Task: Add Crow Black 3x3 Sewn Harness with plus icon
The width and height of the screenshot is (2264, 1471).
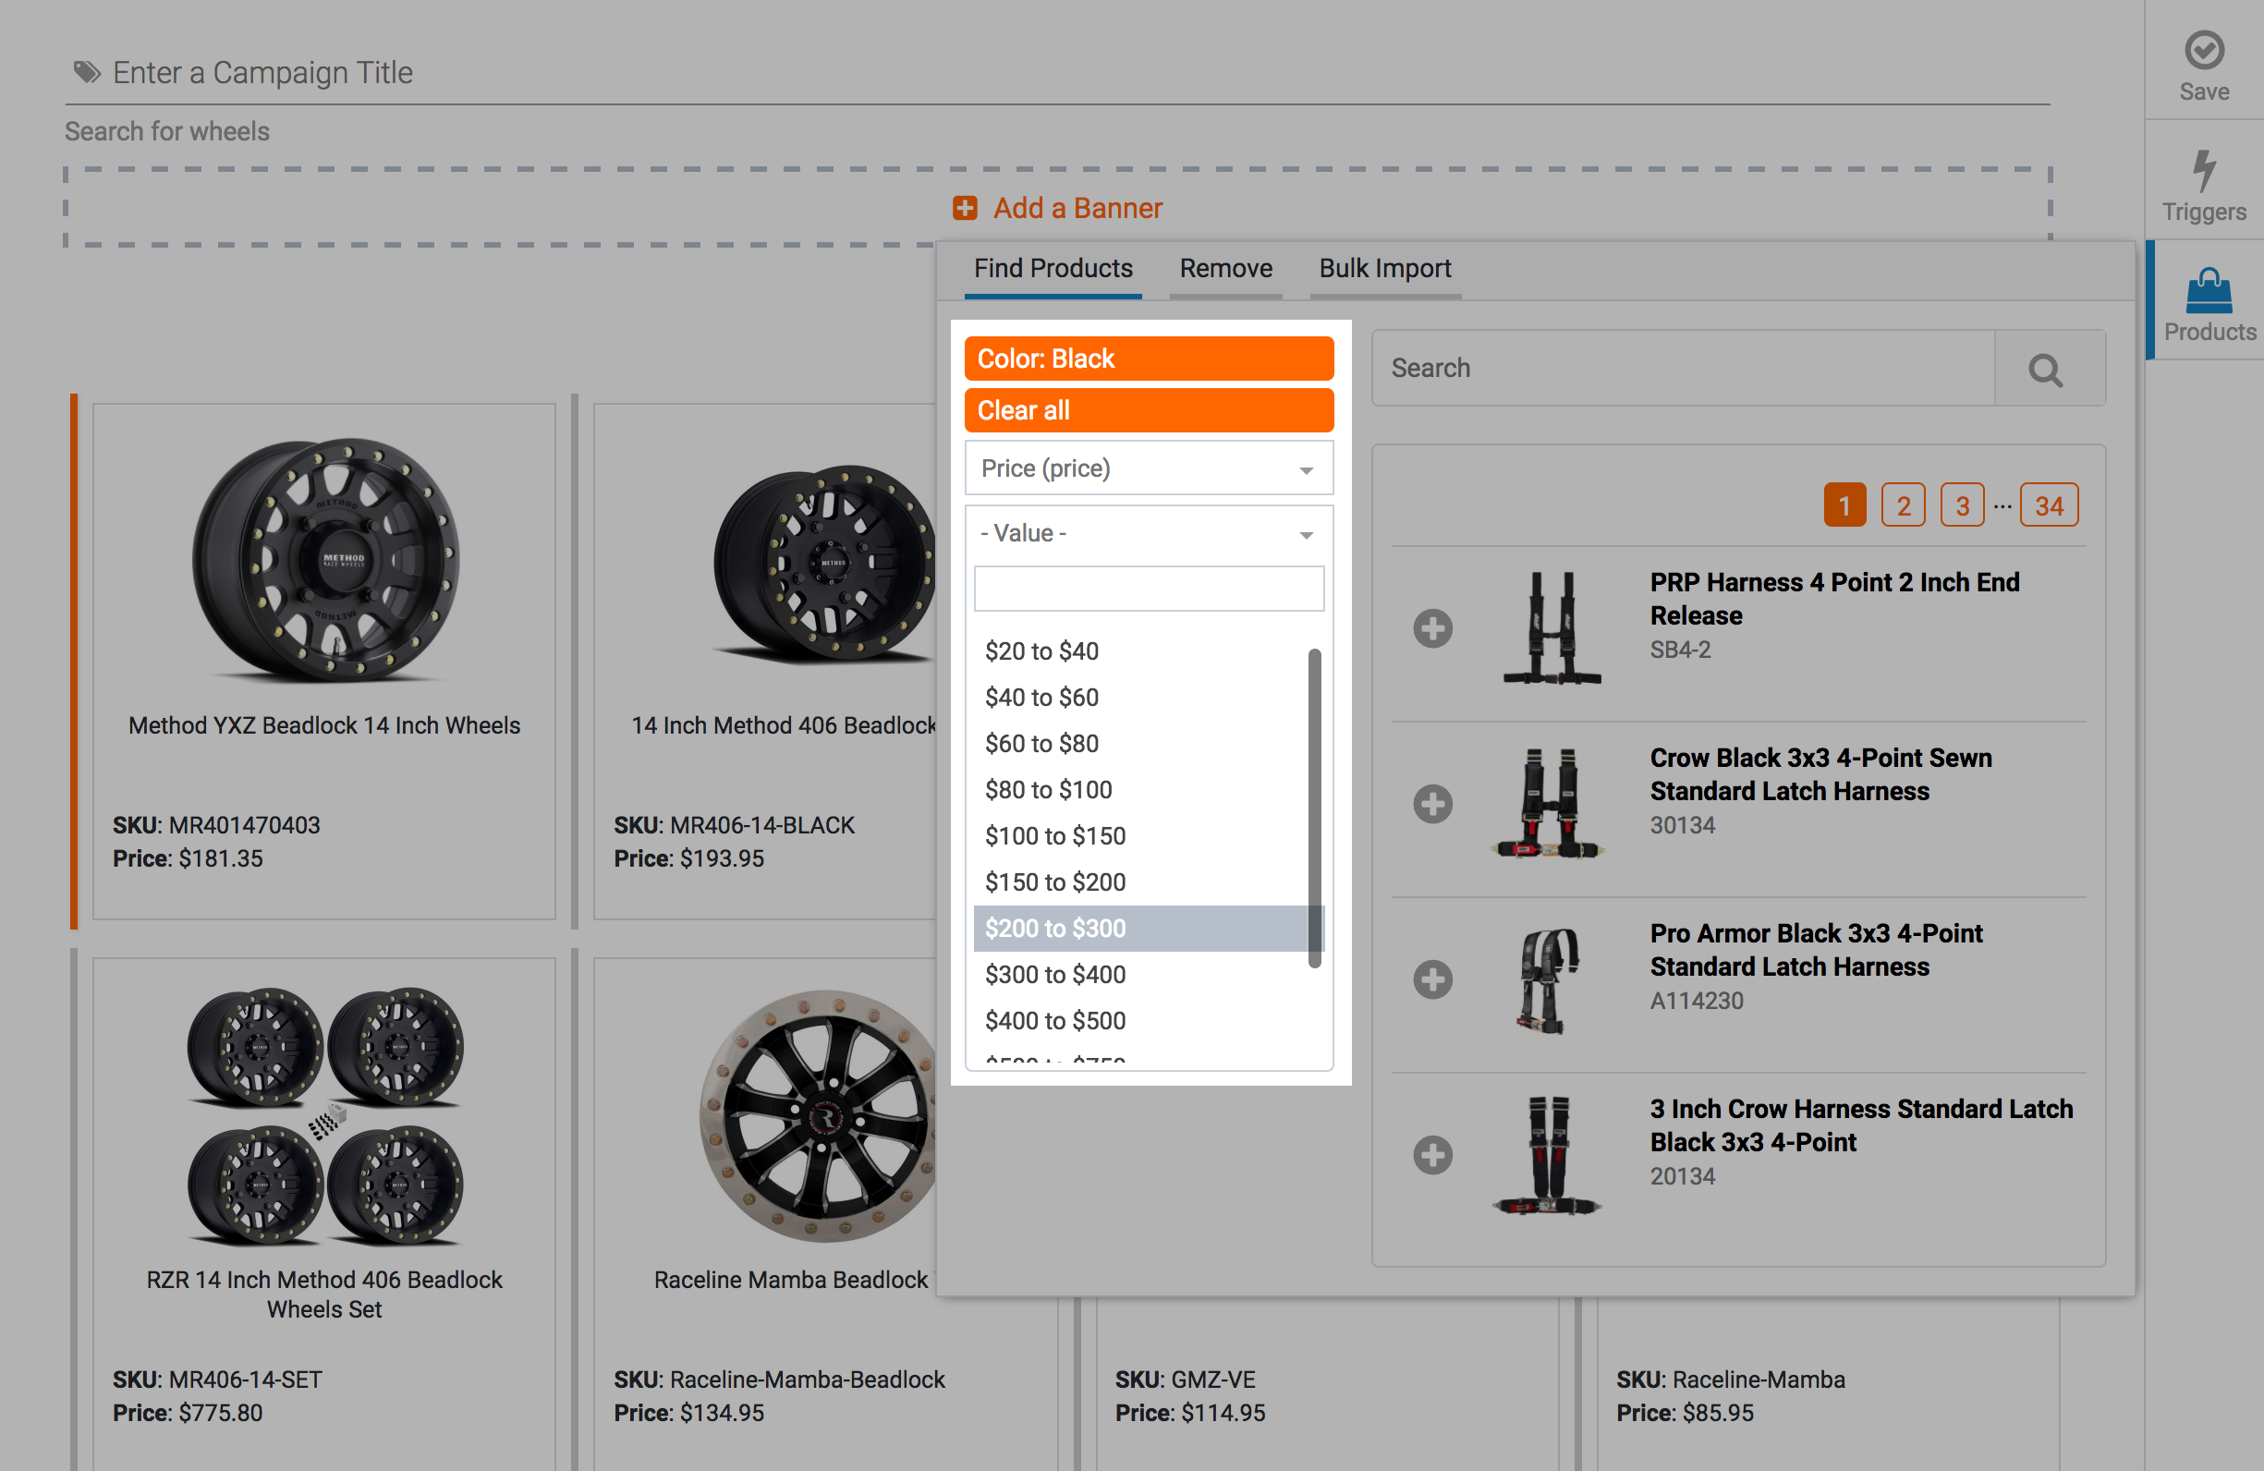Action: (1431, 804)
